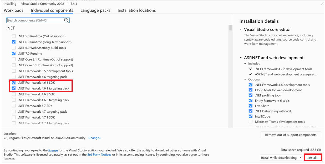The image size is (325, 164).
Task: Select .NET Framework 3.5 development tools
Action: click(x=14, y=71)
